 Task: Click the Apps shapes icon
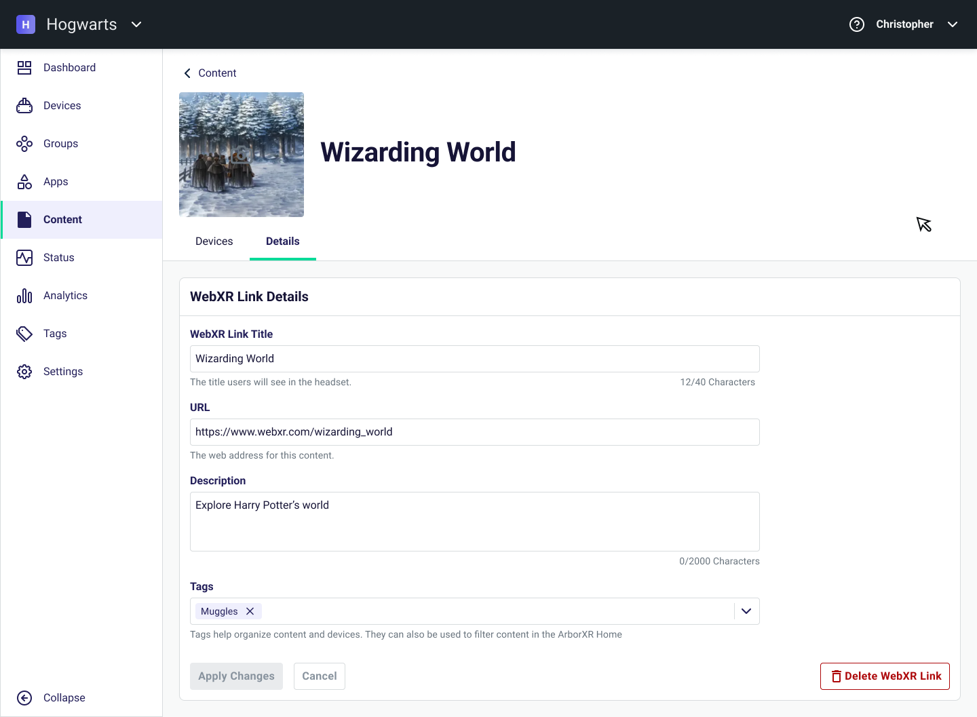pyautogui.click(x=24, y=182)
